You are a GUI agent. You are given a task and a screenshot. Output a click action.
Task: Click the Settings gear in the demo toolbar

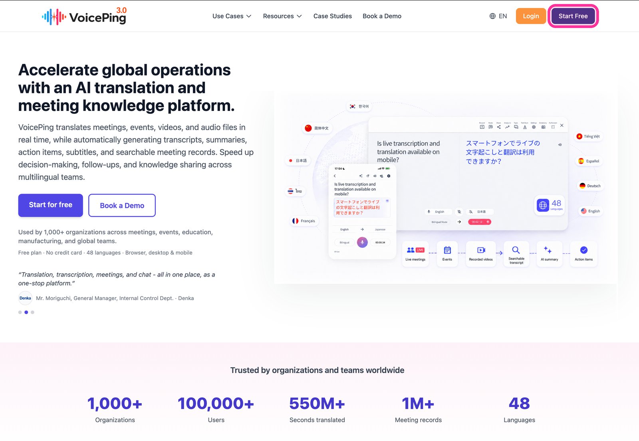[x=534, y=127]
